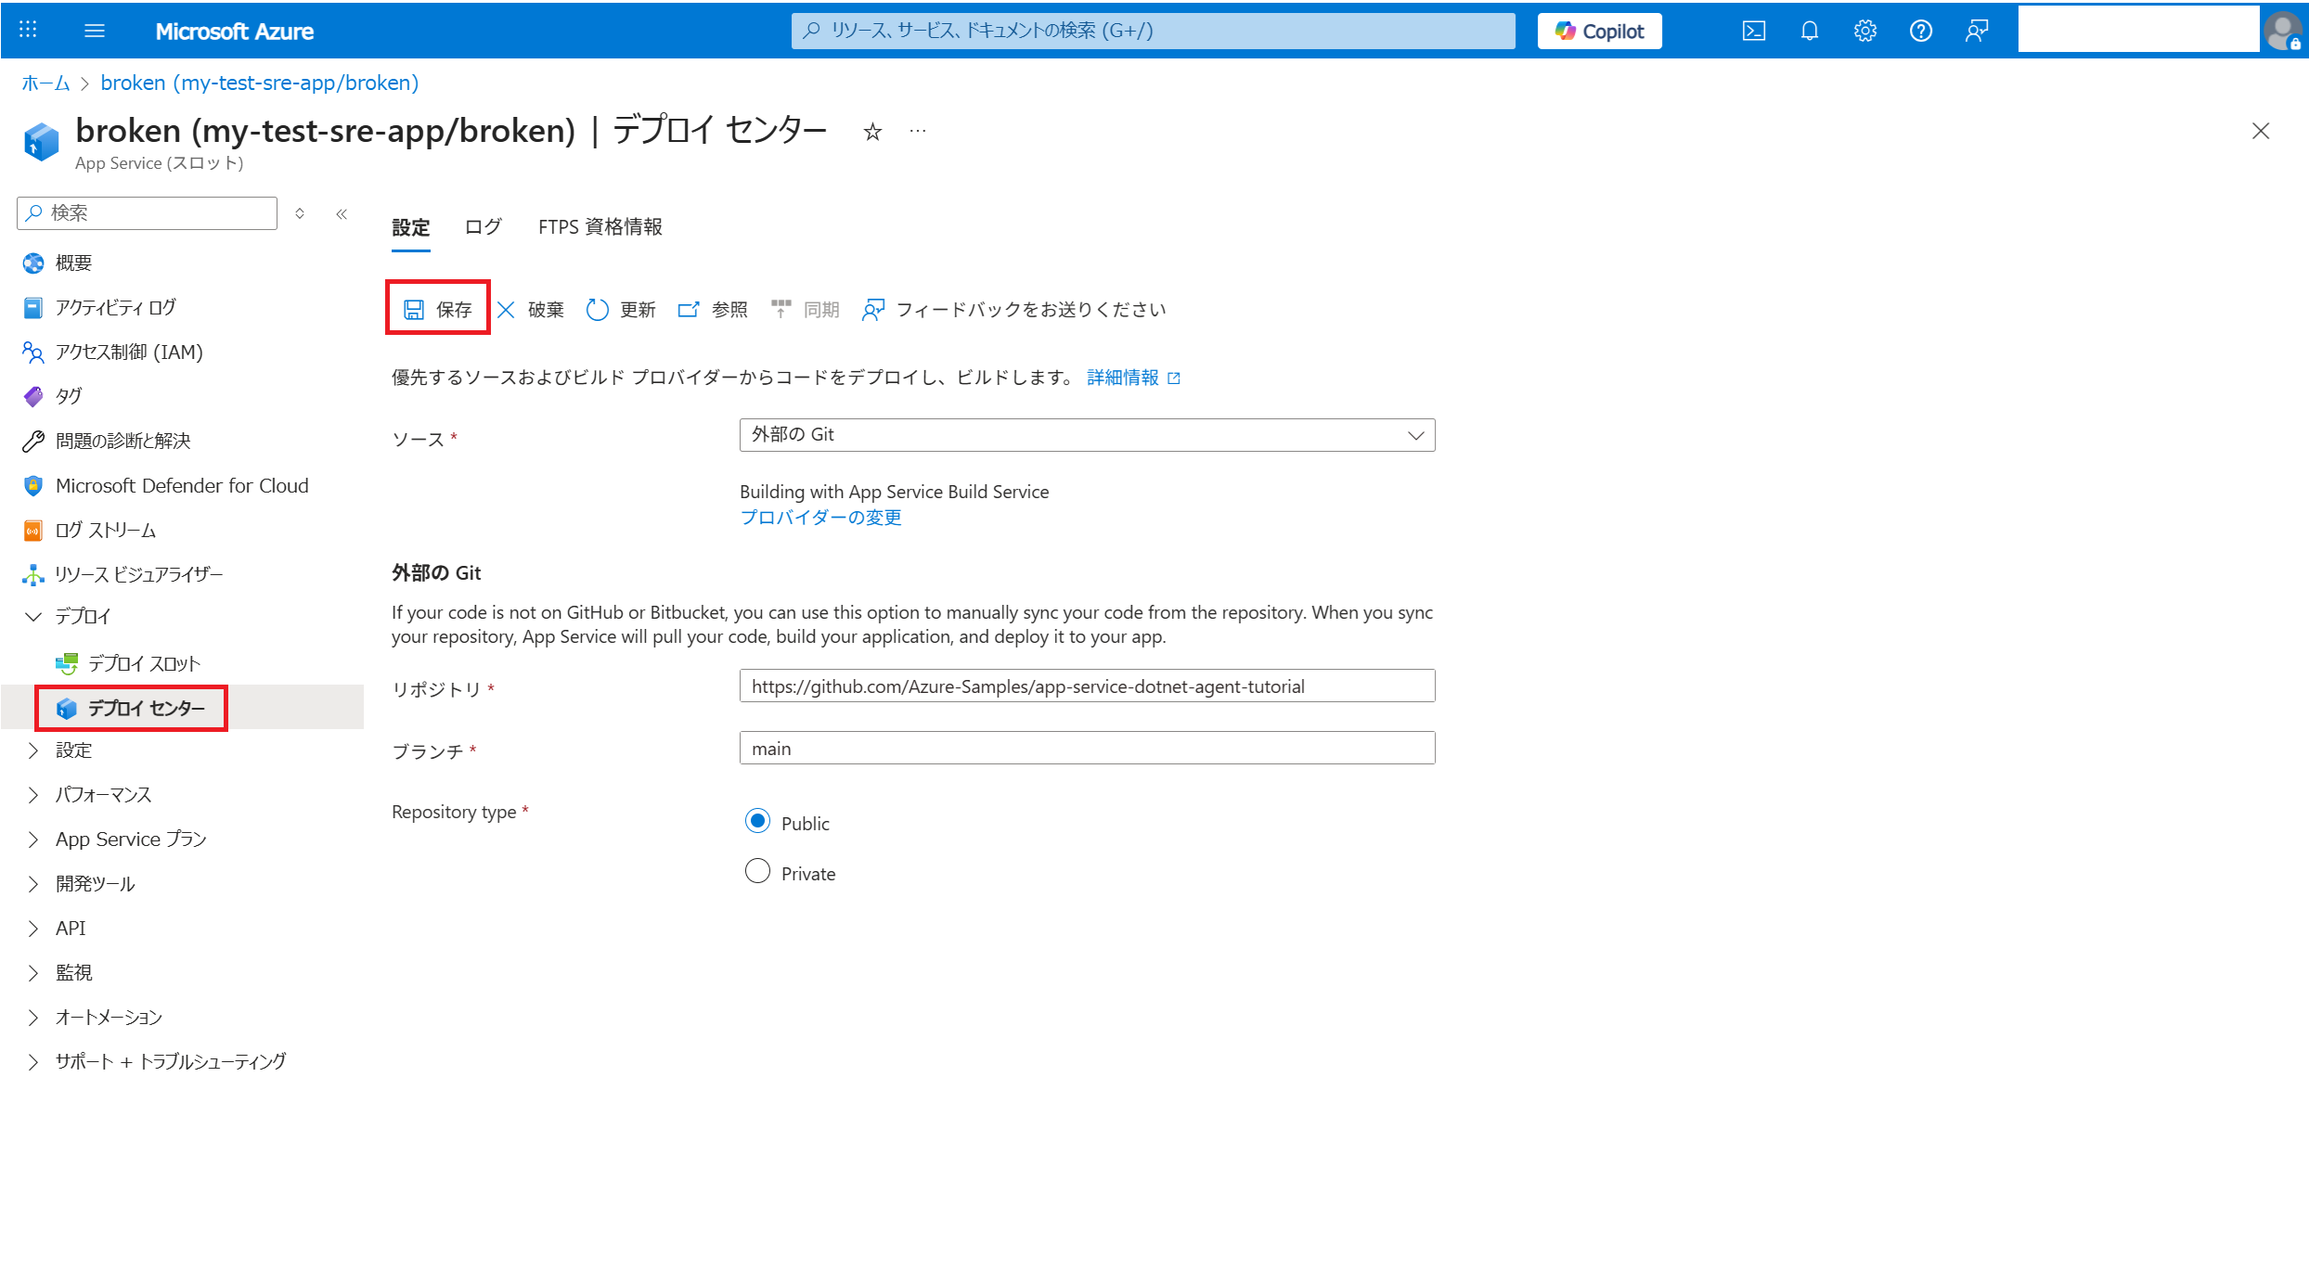Click the 更新 refresh toolbar button

point(622,309)
